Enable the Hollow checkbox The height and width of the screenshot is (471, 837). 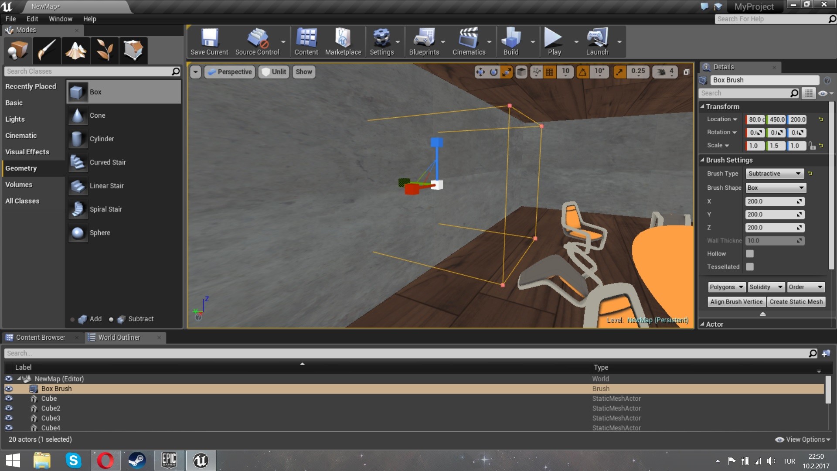tap(750, 254)
